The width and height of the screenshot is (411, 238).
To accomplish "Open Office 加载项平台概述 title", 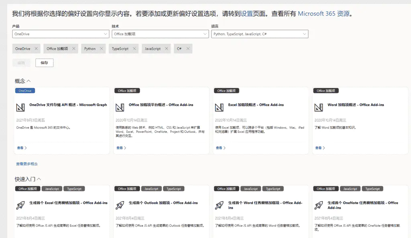I will (161, 105).
